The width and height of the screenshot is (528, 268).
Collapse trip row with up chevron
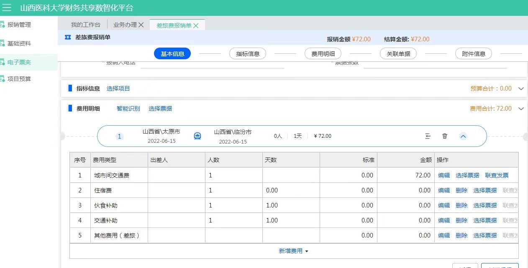[463, 136]
